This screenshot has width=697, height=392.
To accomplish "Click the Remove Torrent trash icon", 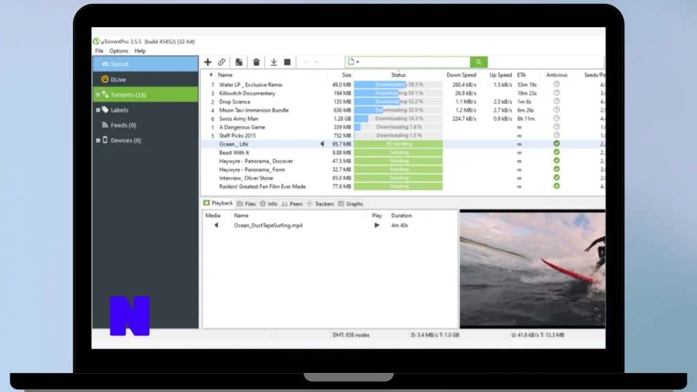I will tap(257, 62).
